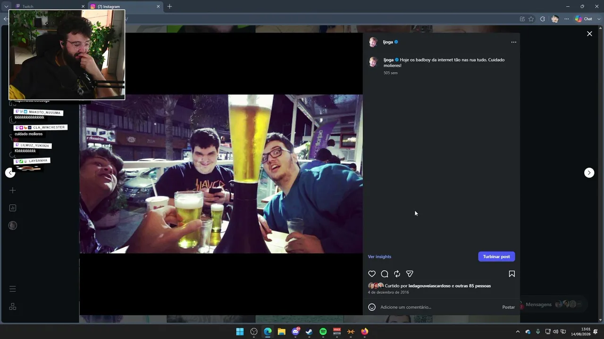Click the ljoga username in the caption
Viewport: 604px width, 339px height.
pyautogui.click(x=388, y=60)
